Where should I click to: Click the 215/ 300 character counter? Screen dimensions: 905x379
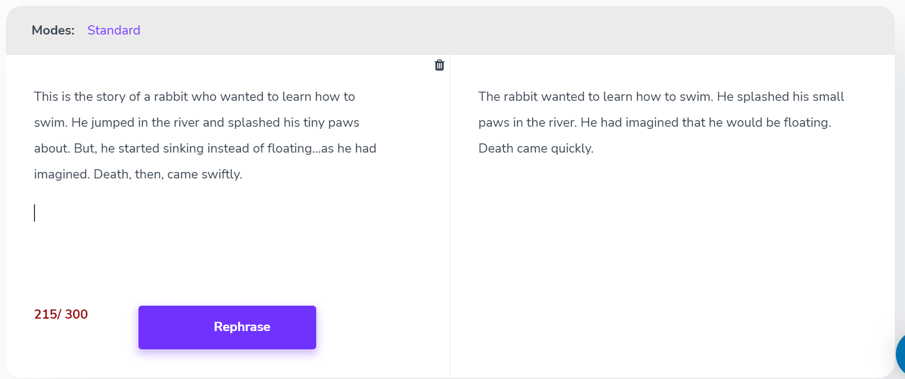click(61, 314)
